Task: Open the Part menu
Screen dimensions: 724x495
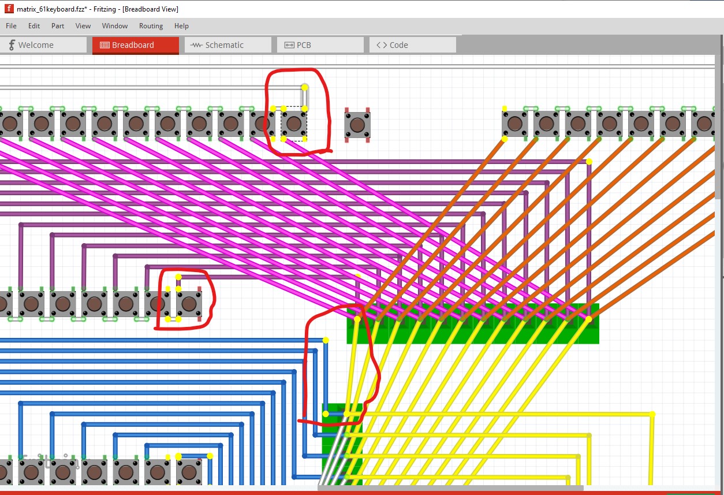Action: [58, 26]
